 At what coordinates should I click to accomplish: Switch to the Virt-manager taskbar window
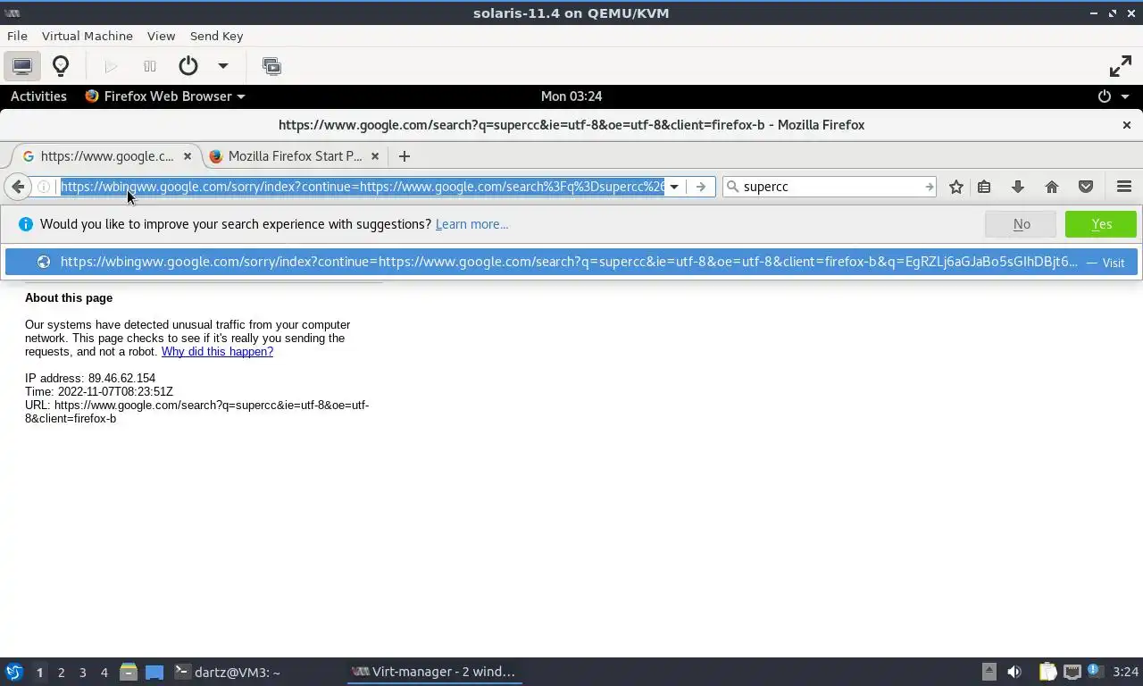(434, 672)
